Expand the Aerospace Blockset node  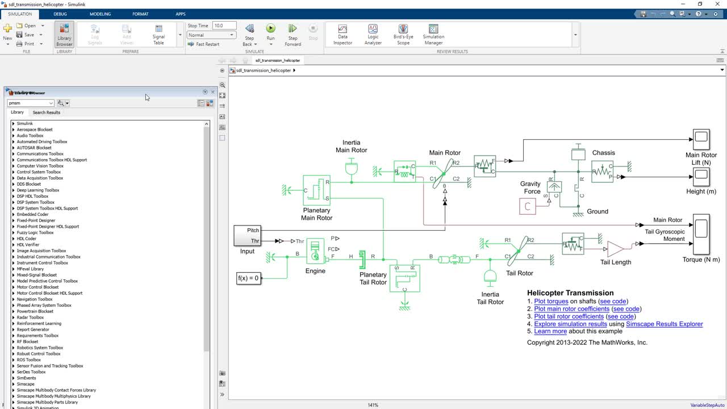13,130
